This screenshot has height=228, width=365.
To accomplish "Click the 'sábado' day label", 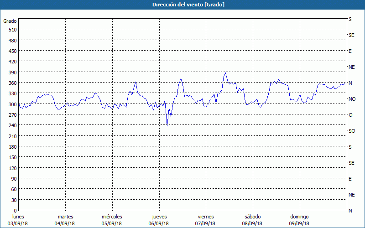I will [x=253, y=217].
